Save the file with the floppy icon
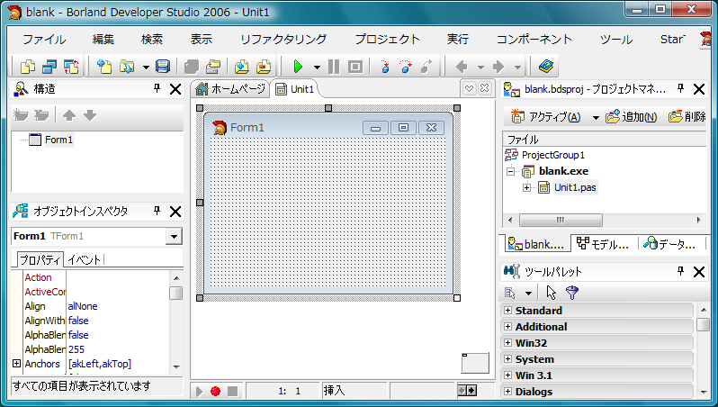The width and height of the screenshot is (718, 407). (x=163, y=67)
